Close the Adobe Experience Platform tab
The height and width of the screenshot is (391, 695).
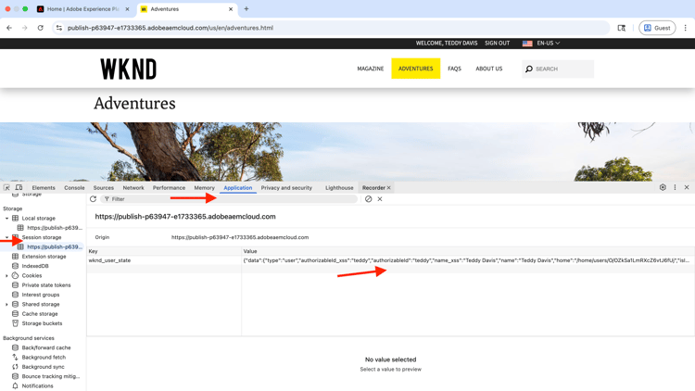[x=127, y=9]
